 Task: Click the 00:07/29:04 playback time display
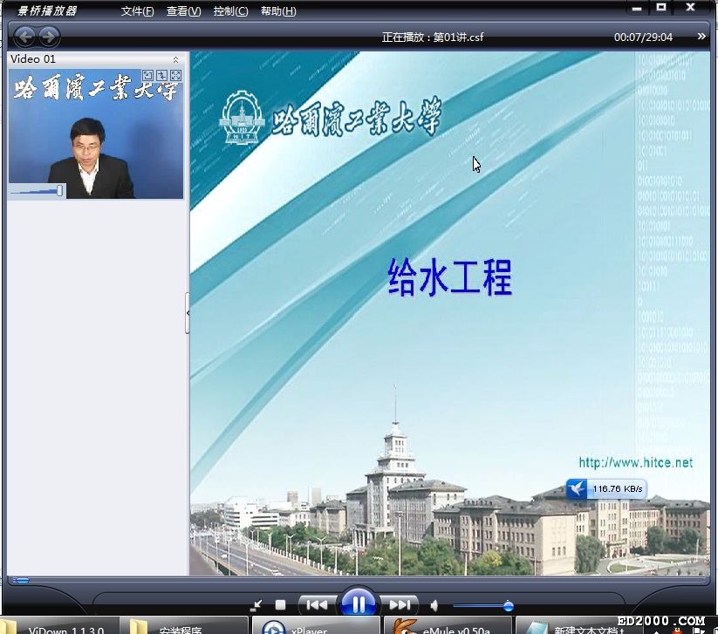[643, 37]
